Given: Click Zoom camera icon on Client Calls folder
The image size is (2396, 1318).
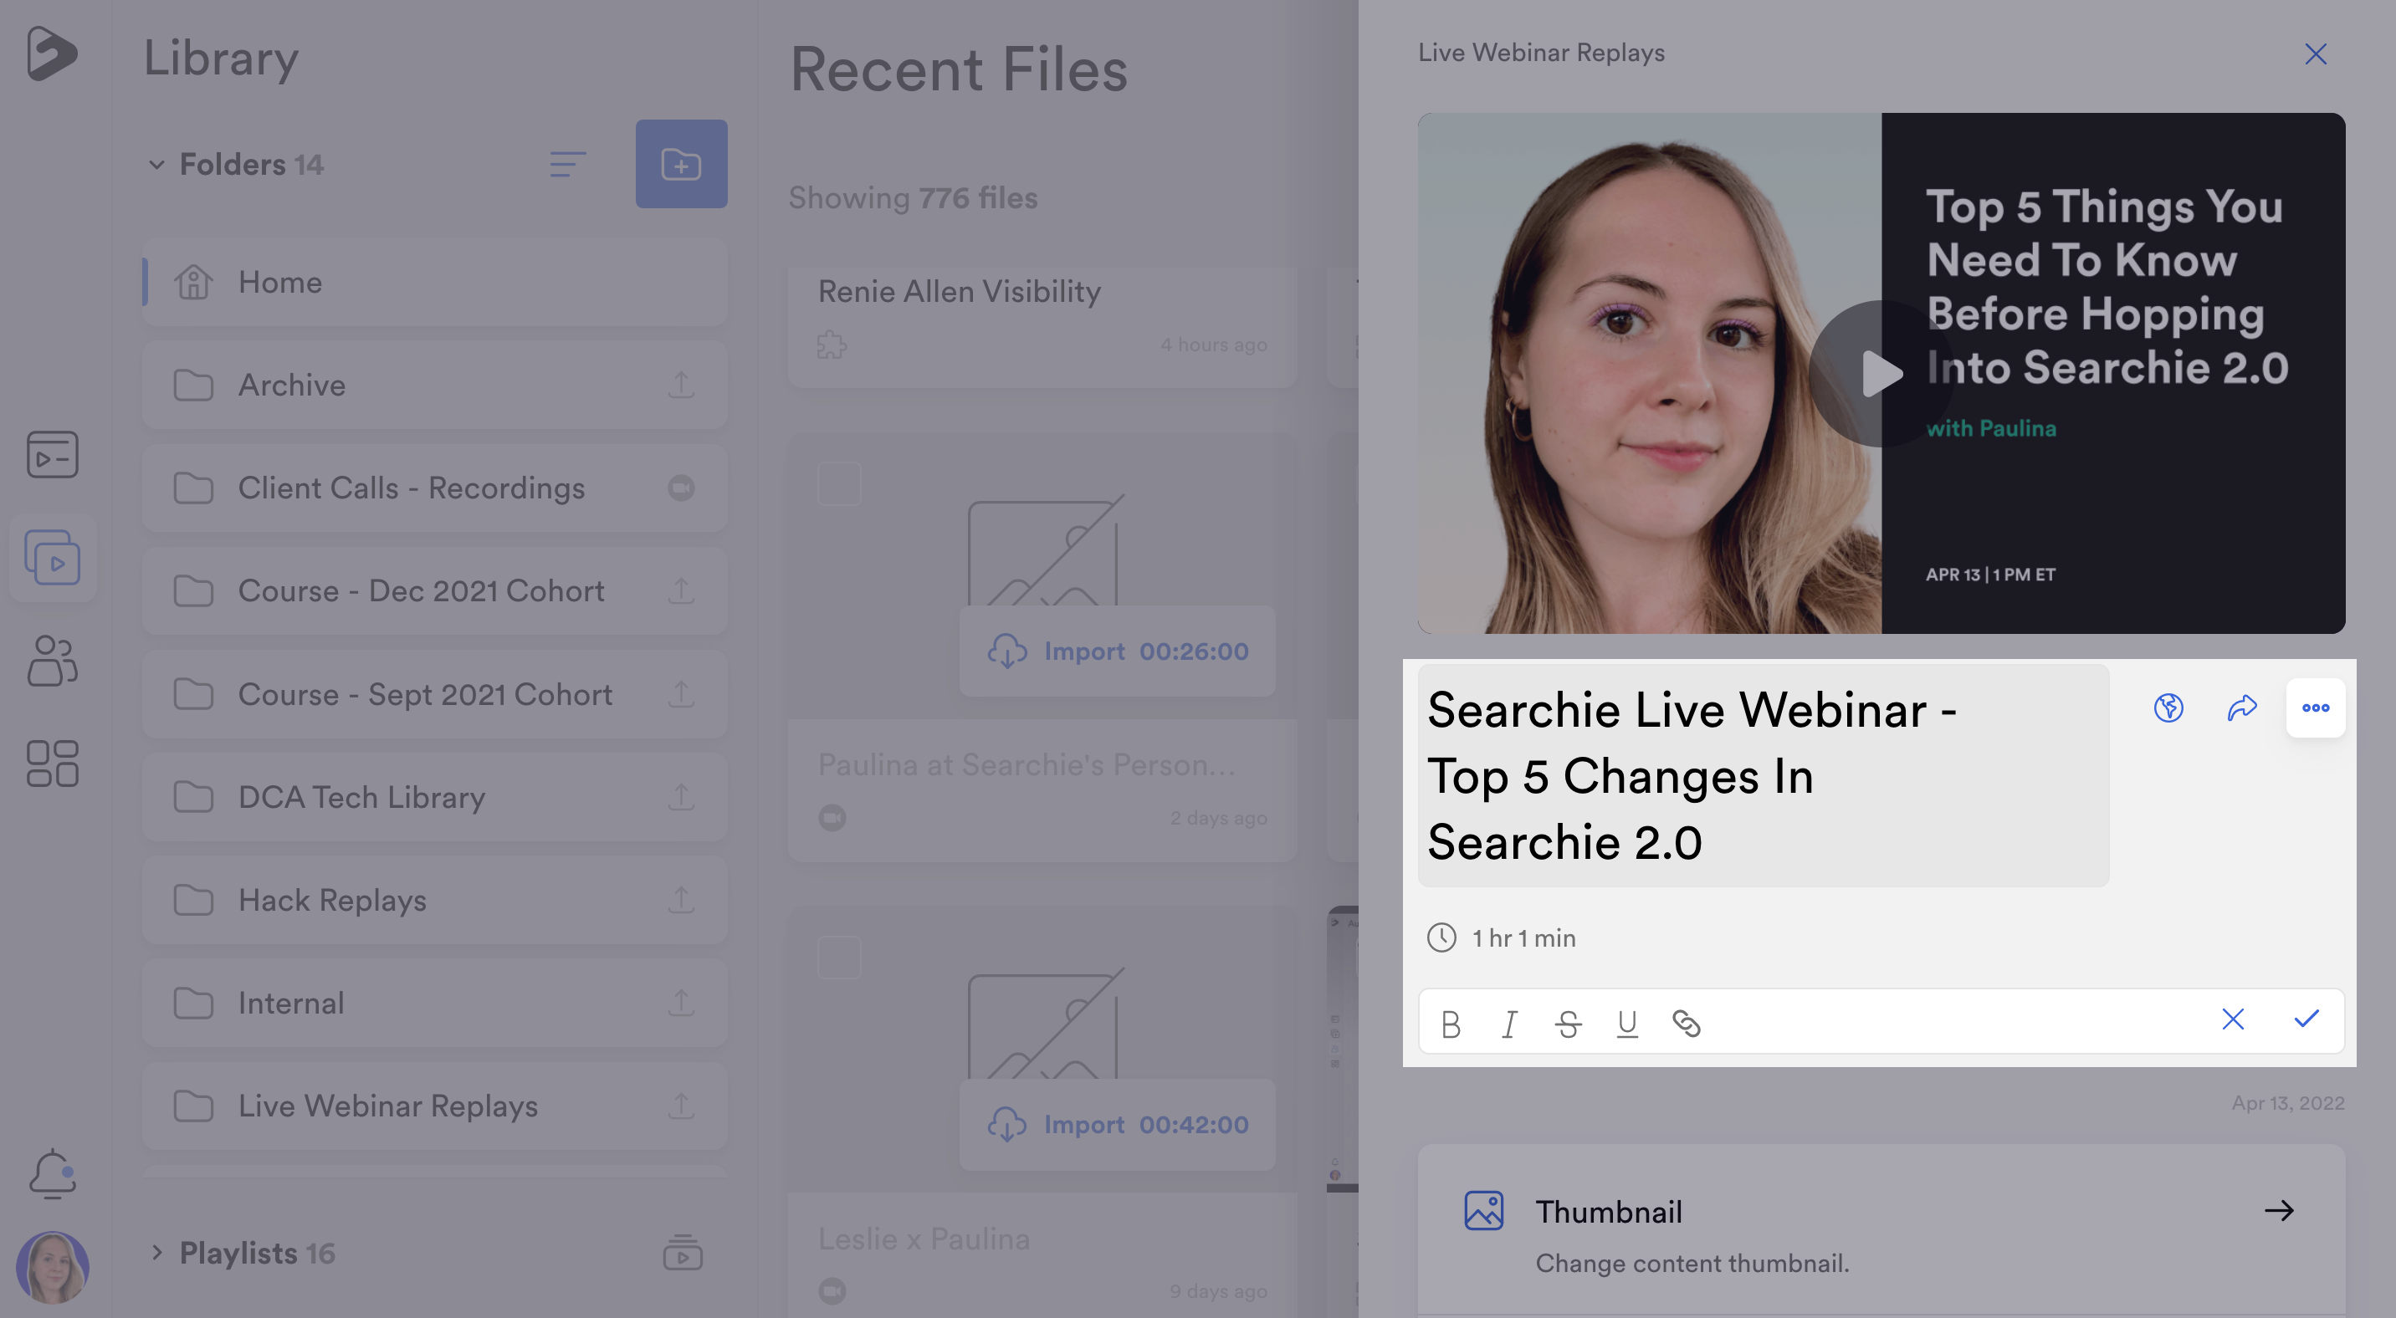Looking at the screenshot, I should (681, 488).
